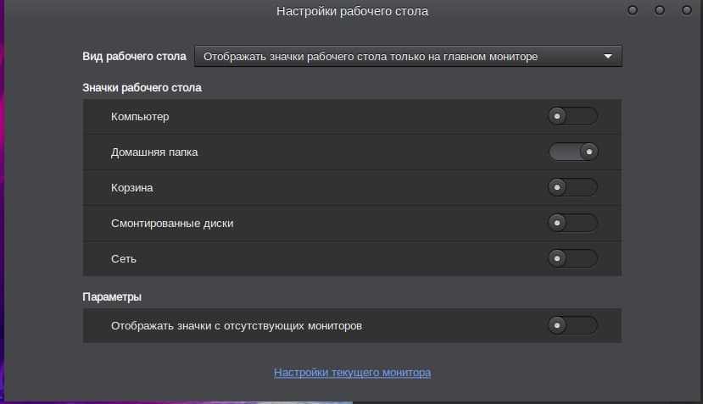Click the Смонтированные диски row label

click(172, 224)
